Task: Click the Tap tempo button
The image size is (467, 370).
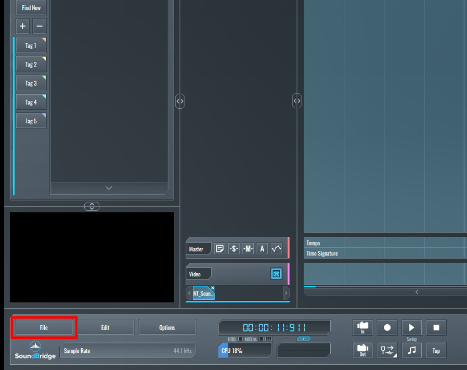Action: click(x=436, y=350)
